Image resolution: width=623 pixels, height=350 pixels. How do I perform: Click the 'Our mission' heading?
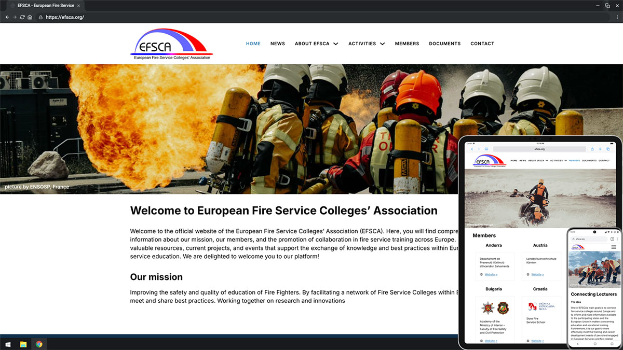pyautogui.click(x=156, y=277)
